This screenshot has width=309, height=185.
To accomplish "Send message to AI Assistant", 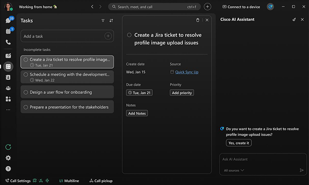I will [x=301, y=170].
